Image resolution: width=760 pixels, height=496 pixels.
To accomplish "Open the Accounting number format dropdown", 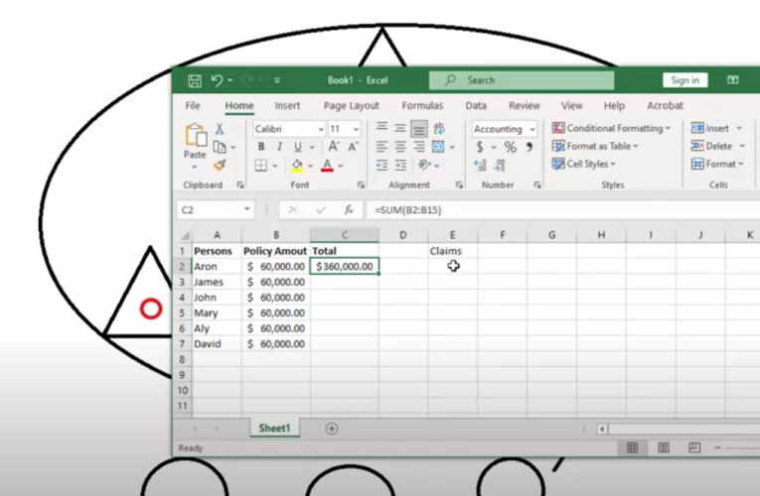I will pyautogui.click(x=532, y=129).
